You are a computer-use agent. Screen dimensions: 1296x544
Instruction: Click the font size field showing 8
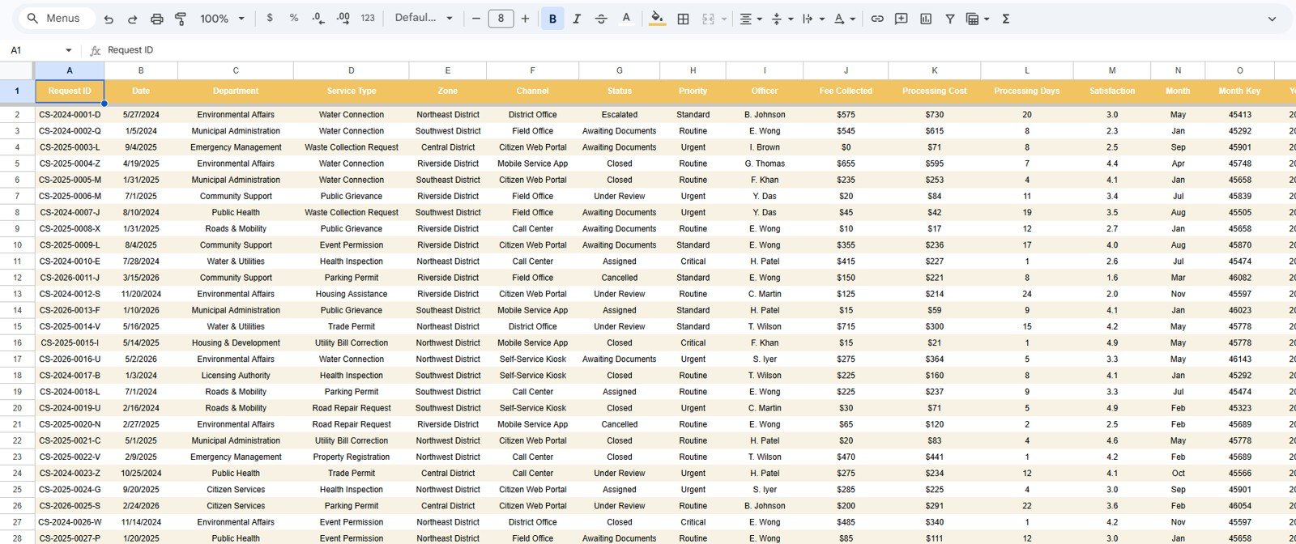[501, 18]
